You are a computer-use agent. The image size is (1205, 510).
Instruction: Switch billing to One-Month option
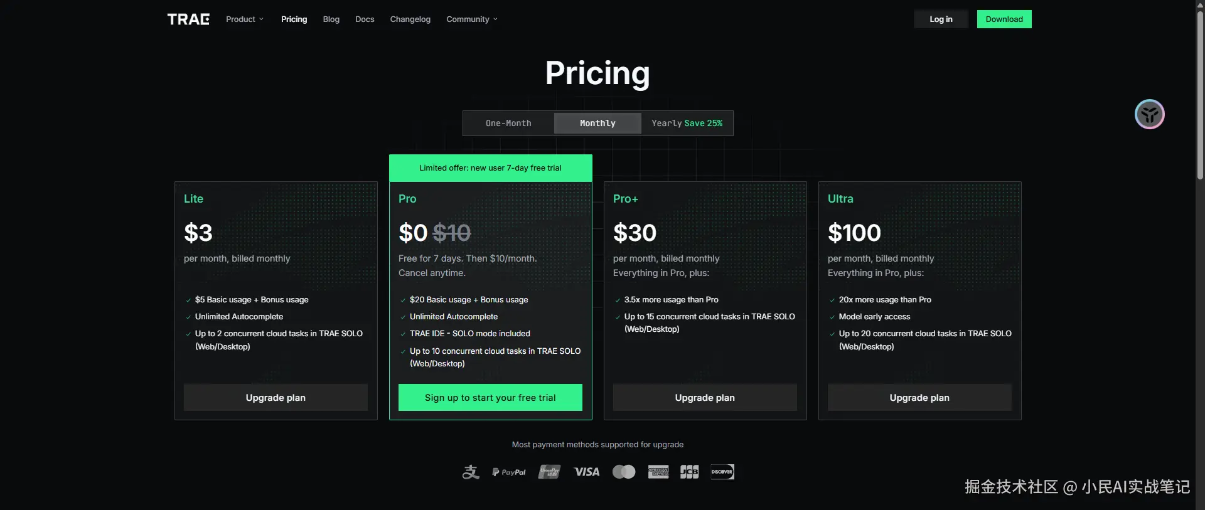(508, 123)
